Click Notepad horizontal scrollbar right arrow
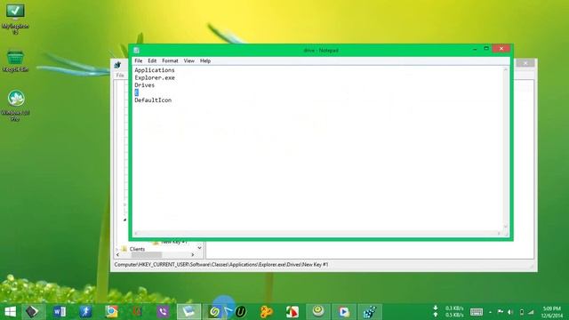 (499, 233)
